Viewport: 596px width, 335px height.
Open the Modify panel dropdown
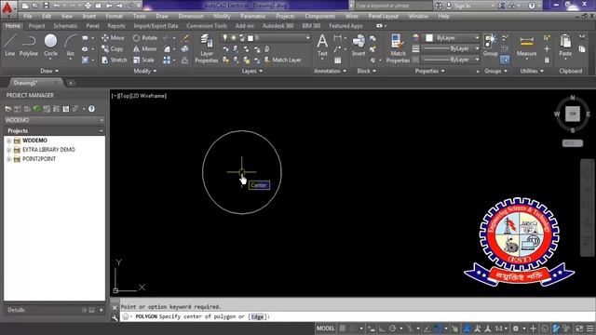click(x=145, y=71)
